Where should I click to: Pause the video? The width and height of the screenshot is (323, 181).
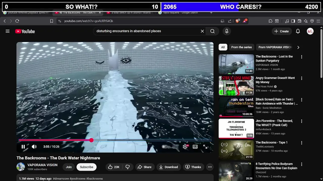pos(23,147)
